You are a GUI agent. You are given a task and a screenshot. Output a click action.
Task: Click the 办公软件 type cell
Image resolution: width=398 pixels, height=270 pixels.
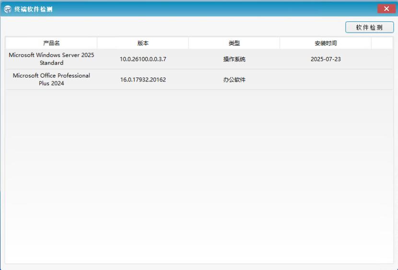[x=234, y=79]
